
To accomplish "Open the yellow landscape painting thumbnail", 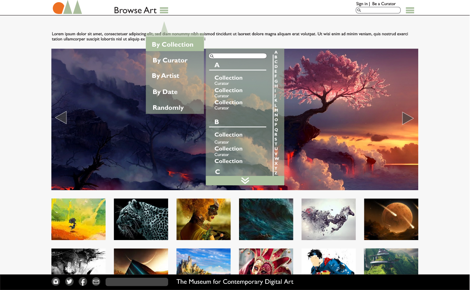I will click(x=79, y=219).
